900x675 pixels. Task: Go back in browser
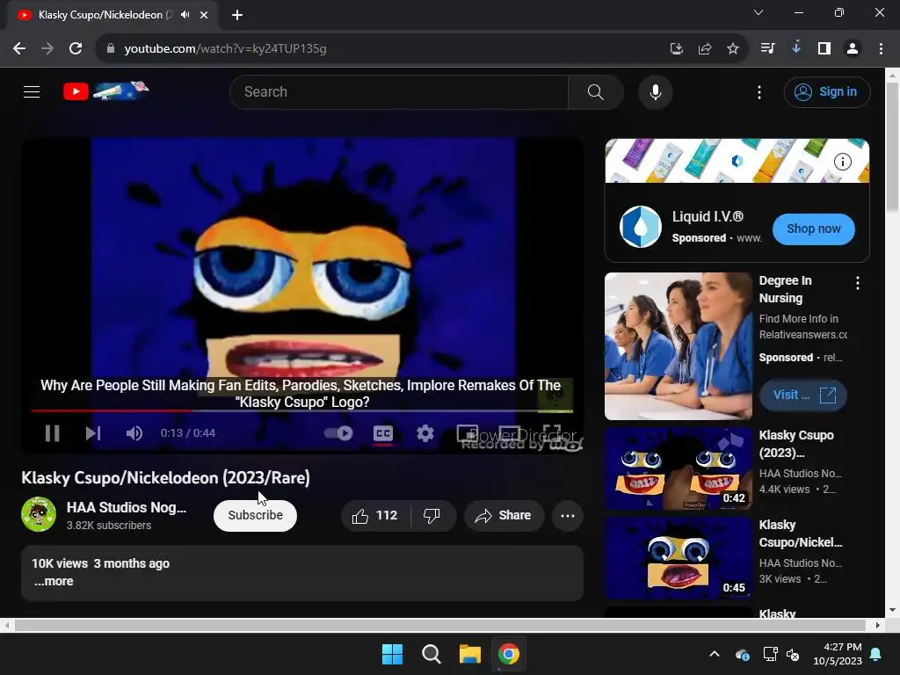click(x=19, y=49)
